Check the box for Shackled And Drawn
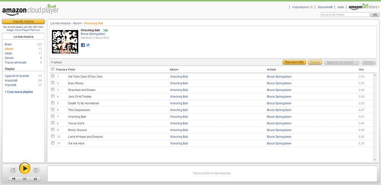This screenshot has height=185, width=381. click(x=53, y=90)
